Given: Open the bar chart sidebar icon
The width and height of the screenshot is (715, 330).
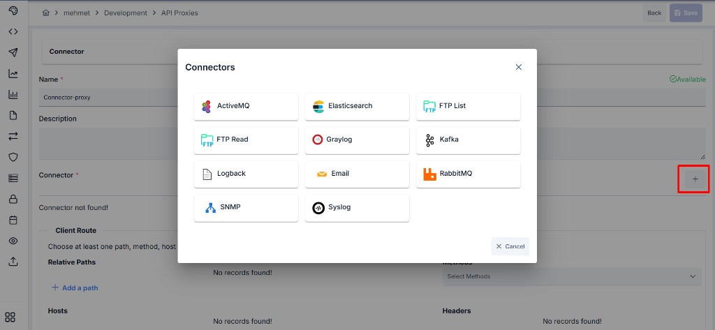Looking at the screenshot, I should click(13, 95).
